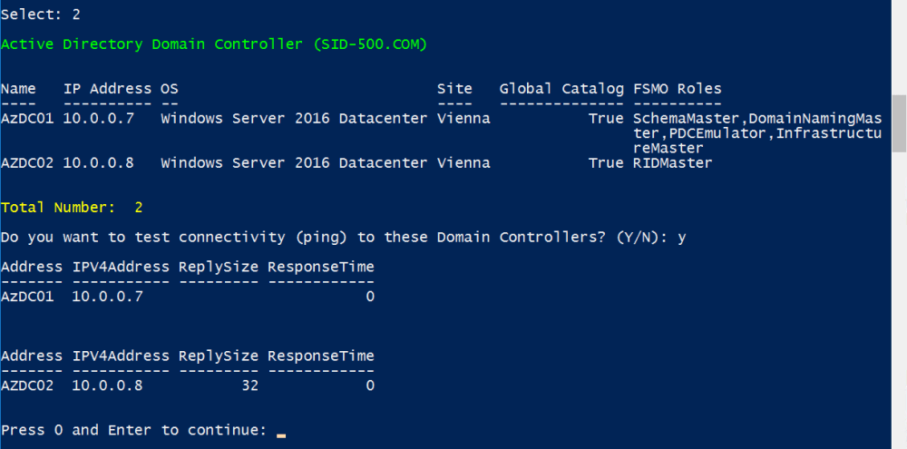Click the Vienna site value for AZDC02
Image resolution: width=907 pixels, height=449 pixels.
click(463, 163)
